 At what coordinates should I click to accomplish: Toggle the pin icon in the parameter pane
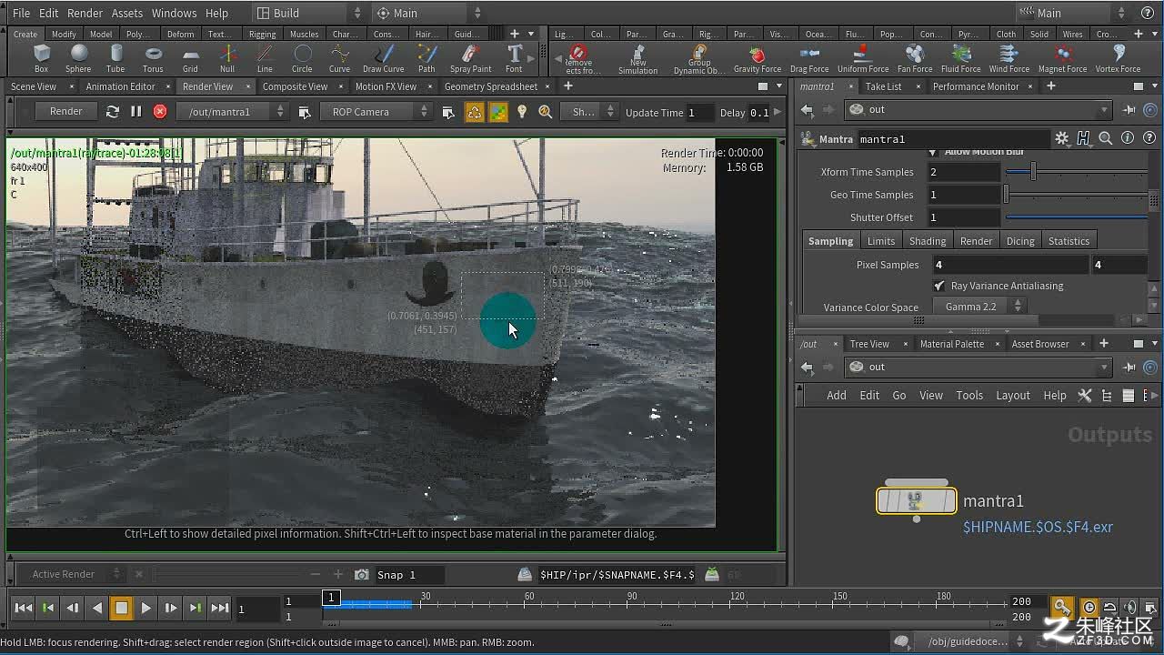[1129, 110]
